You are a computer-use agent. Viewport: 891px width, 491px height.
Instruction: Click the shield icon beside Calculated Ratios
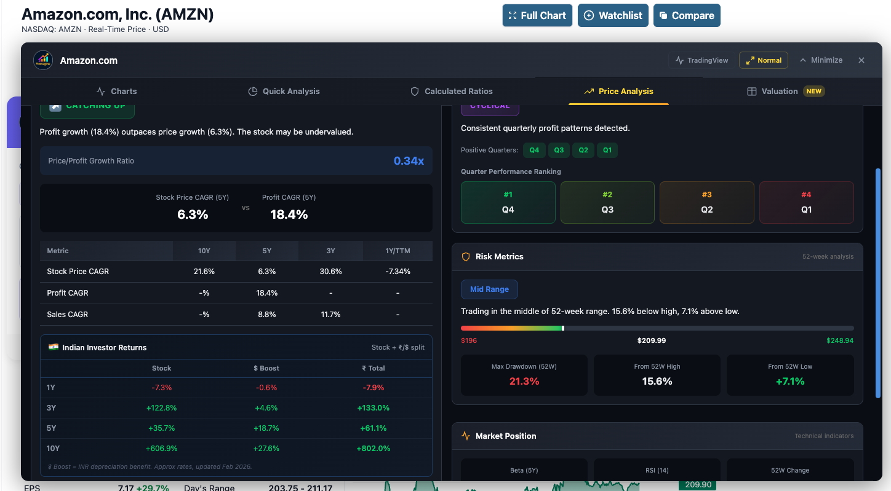[x=415, y=91]
